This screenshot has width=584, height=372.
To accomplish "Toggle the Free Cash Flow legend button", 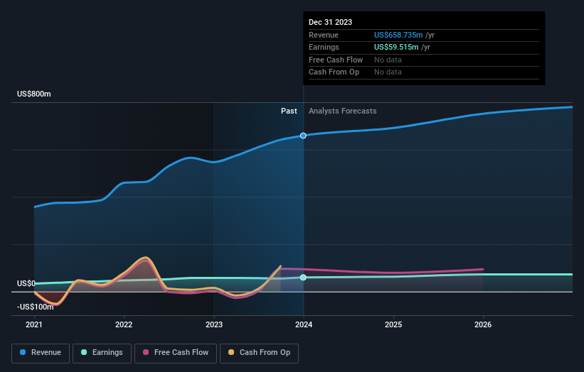I will [176, 353].
